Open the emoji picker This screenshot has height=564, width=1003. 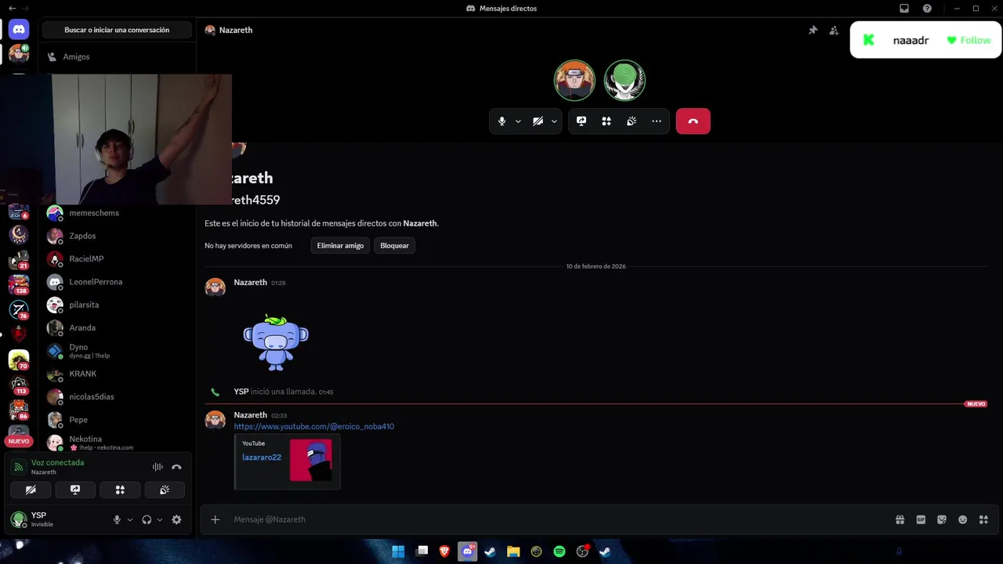point(962,519)
